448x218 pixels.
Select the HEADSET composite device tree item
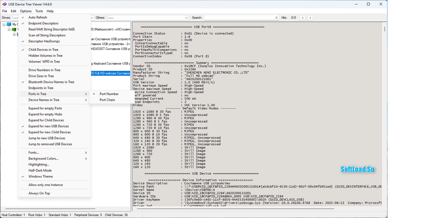[111, 49]
